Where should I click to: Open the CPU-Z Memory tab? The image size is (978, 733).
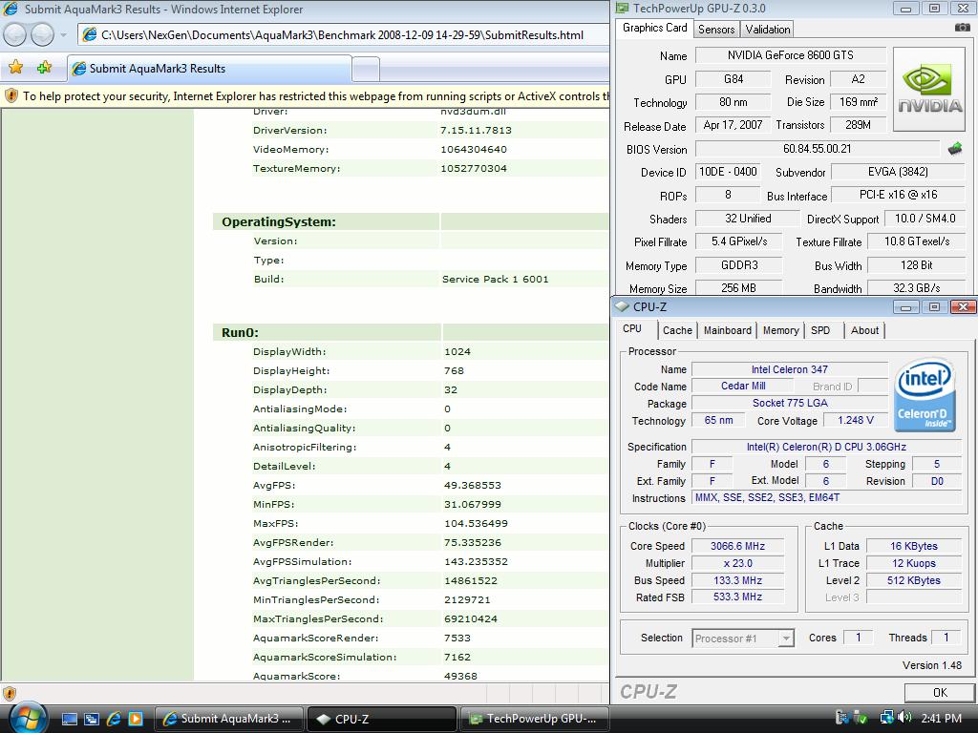[x=780, y=330]
